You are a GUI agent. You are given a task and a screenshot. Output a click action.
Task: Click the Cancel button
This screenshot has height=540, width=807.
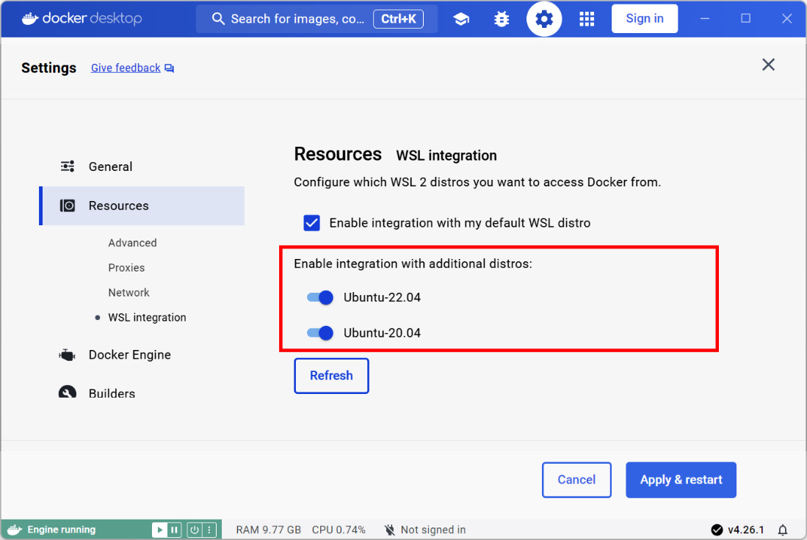576,480
